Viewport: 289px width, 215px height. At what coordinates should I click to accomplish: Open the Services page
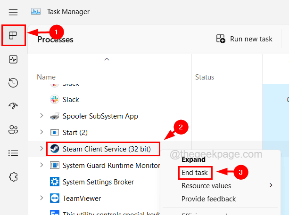point(13,177)
